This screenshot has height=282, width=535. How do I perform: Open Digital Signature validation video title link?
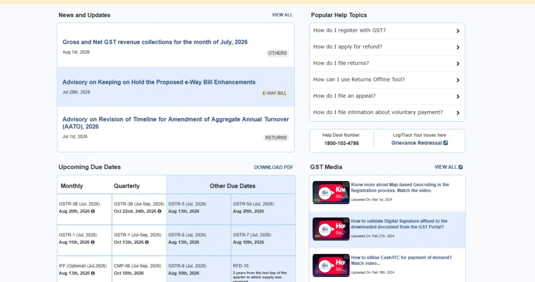pyautogui.click(x=399, y=224)
